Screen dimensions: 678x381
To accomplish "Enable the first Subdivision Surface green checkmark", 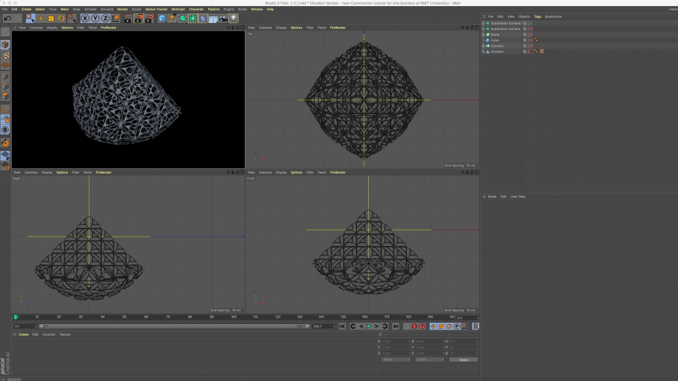I will 531,23.
